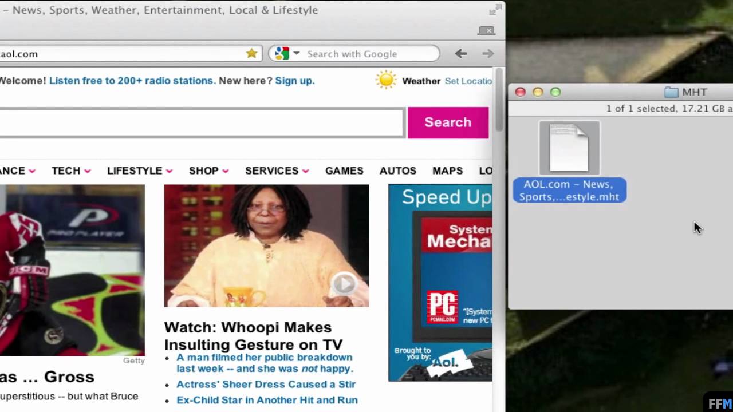This screenshot has height=412, width=733.
Task: Close the tab with the small x button
Action: [487, 30]
